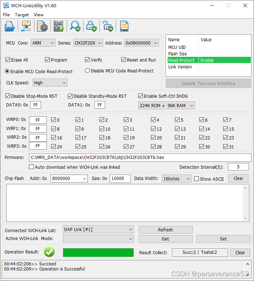Open the Address 0x08000000 dropdown
Image resolution: width=254 pixels, height=281 pixels.
142,43
